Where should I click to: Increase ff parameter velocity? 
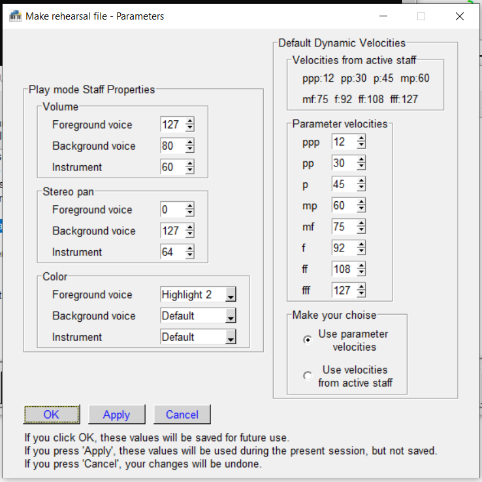tap(362, 265)
